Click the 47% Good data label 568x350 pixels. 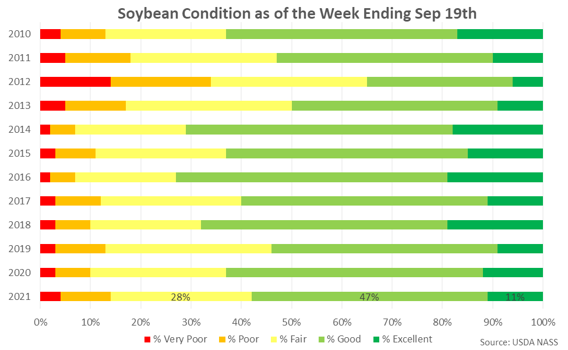click(x=369, y=297)
